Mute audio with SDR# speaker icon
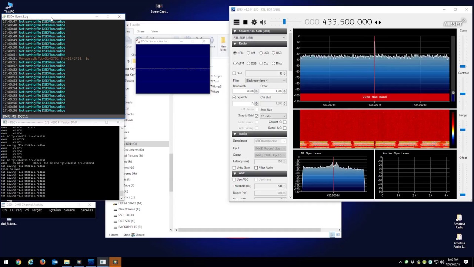 coord(263,22)
